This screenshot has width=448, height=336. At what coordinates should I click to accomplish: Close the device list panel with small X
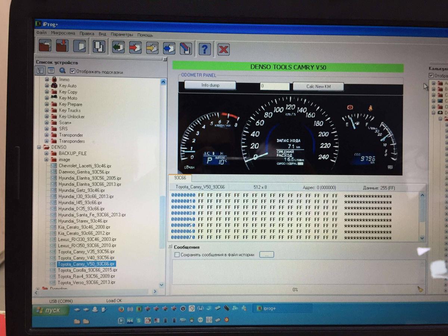click(x=165, y=59)
